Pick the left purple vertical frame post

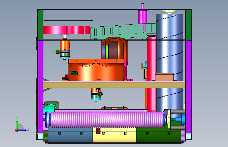coord(40,87)
